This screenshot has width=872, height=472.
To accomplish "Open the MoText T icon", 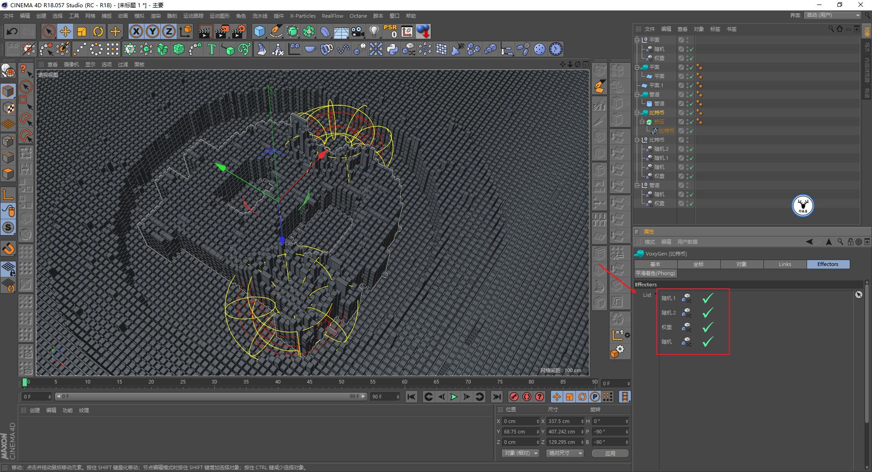I will tap(211, 49).
